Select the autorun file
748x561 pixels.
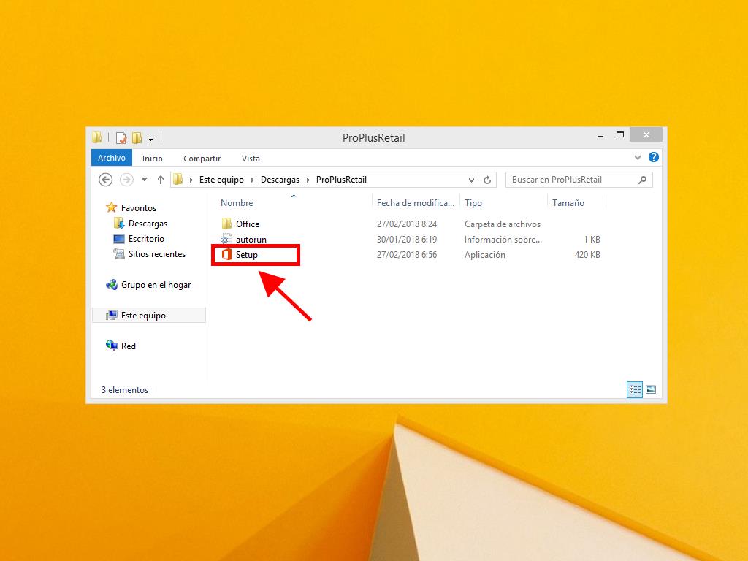pos(251,240)
